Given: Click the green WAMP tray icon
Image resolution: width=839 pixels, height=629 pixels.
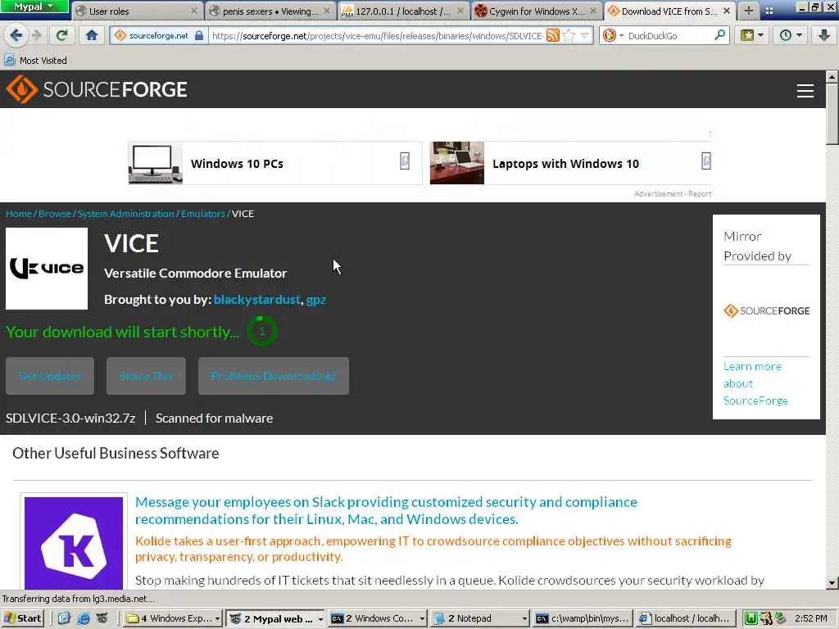Looking at the screenshot, I should (751, 618).
